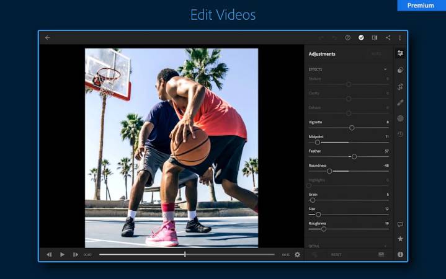Toggle the white checkmark done icon

(x=361, y=38)
